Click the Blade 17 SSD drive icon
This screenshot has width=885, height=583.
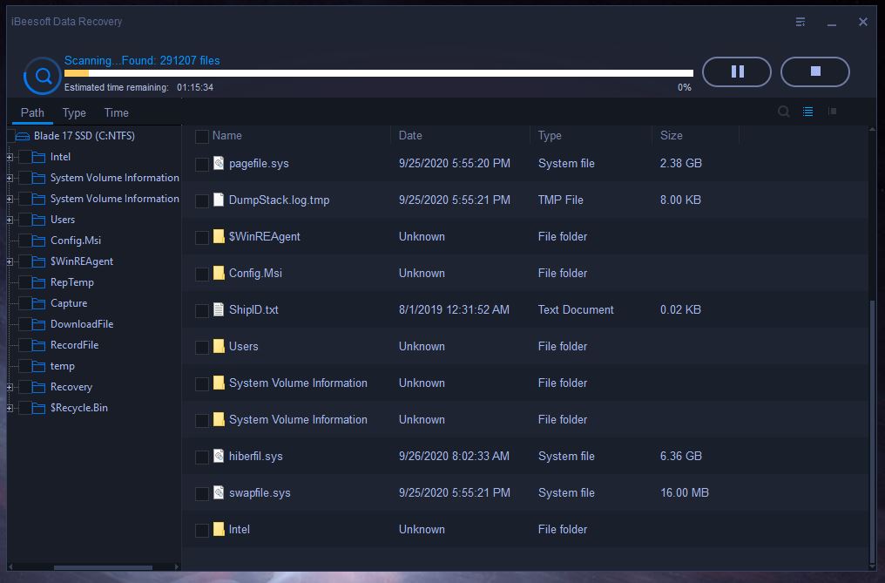(x=23, y=136)
